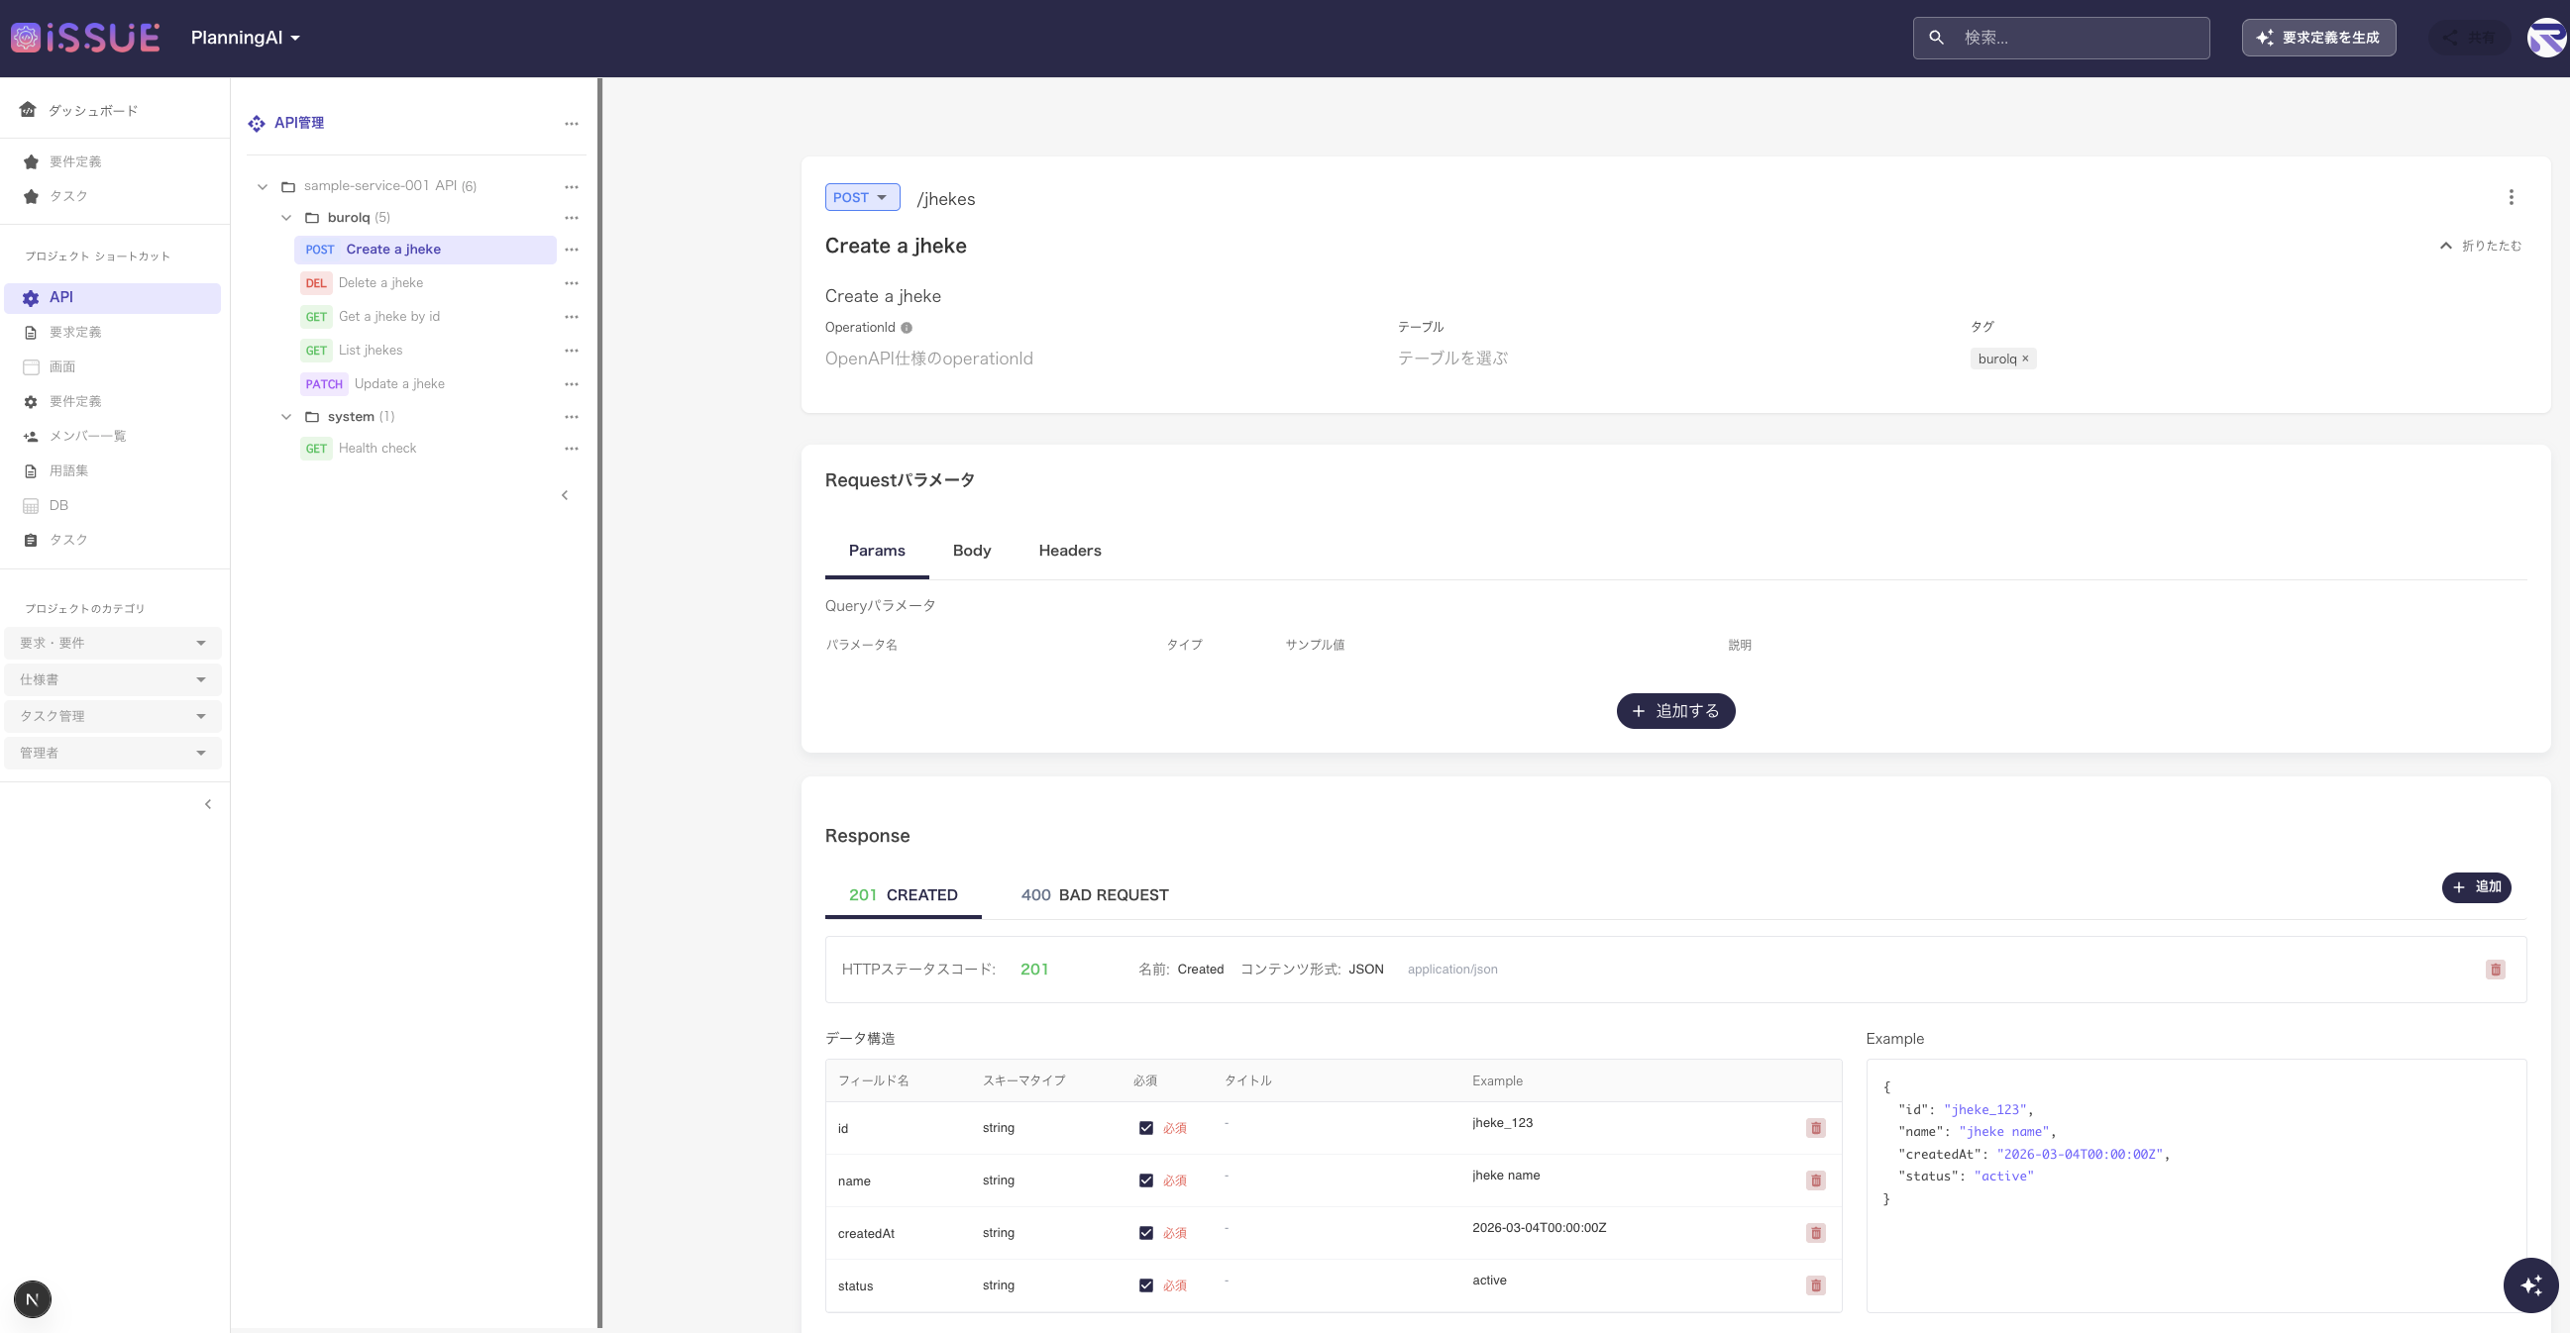2570x1333 pixels.
Task: Open the DB shortcut in the sidebar
Action: [58, 505]
